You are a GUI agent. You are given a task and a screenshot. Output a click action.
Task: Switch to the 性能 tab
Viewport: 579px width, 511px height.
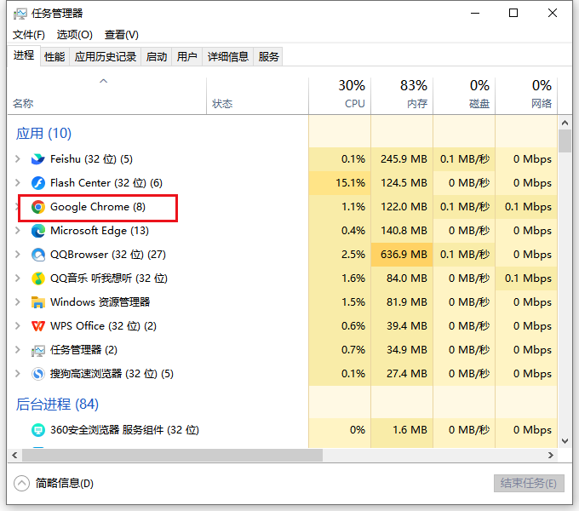(54, 57)
